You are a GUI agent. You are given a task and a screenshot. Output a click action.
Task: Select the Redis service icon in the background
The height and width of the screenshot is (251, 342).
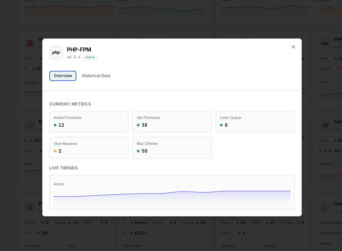click(30, 43)
